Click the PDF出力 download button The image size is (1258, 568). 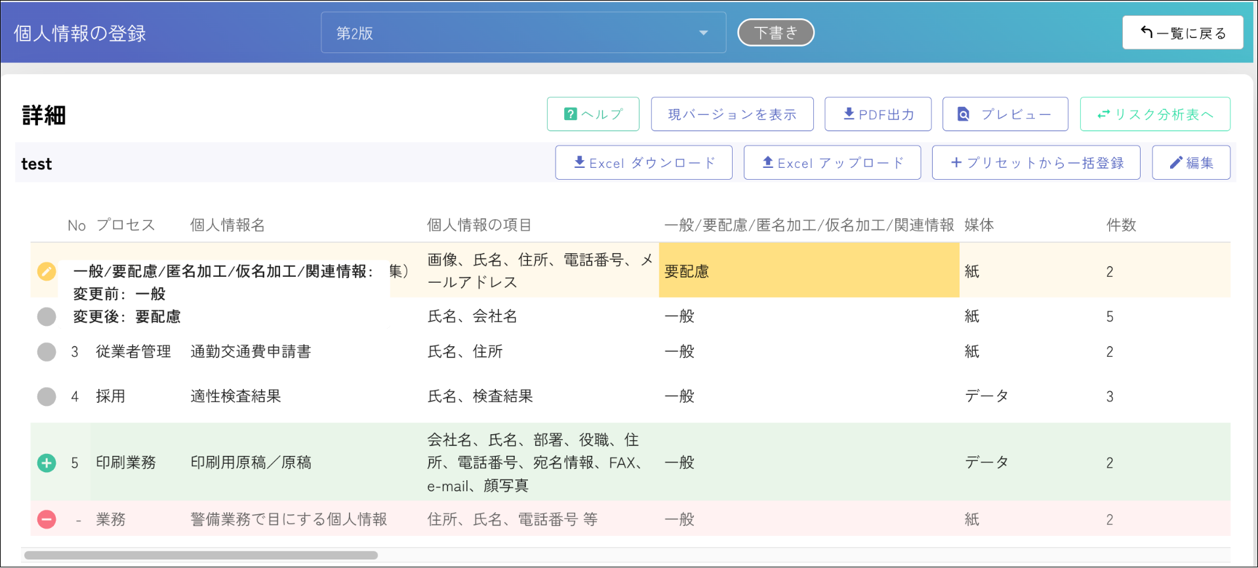[x=878, y=114]
